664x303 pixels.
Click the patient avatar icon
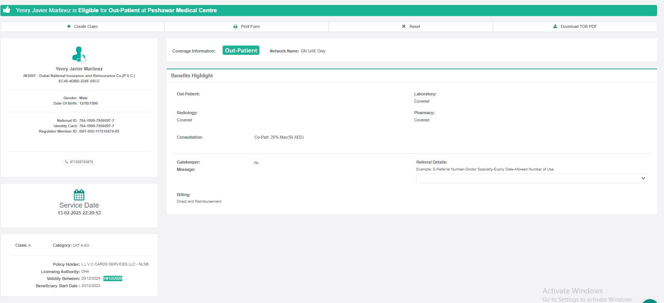(79, 54)
